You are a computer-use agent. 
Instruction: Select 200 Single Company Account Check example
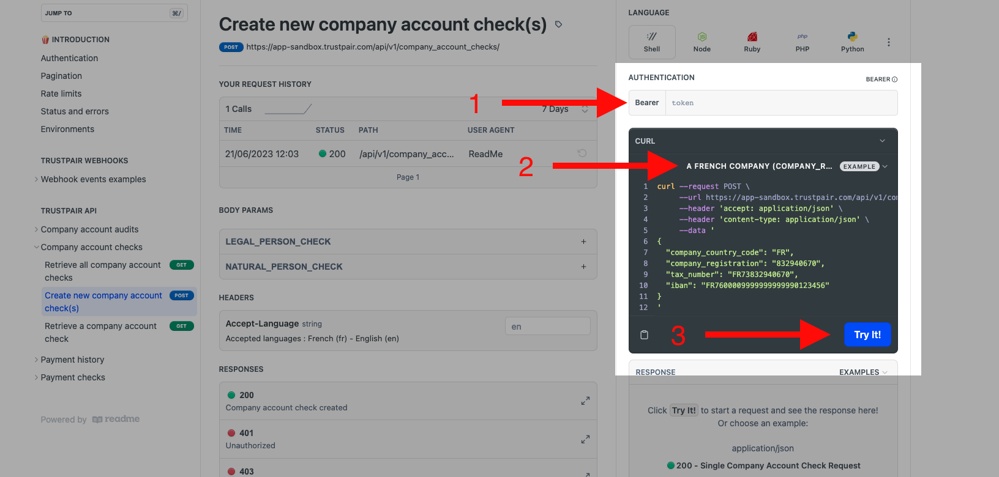(763, 465)
